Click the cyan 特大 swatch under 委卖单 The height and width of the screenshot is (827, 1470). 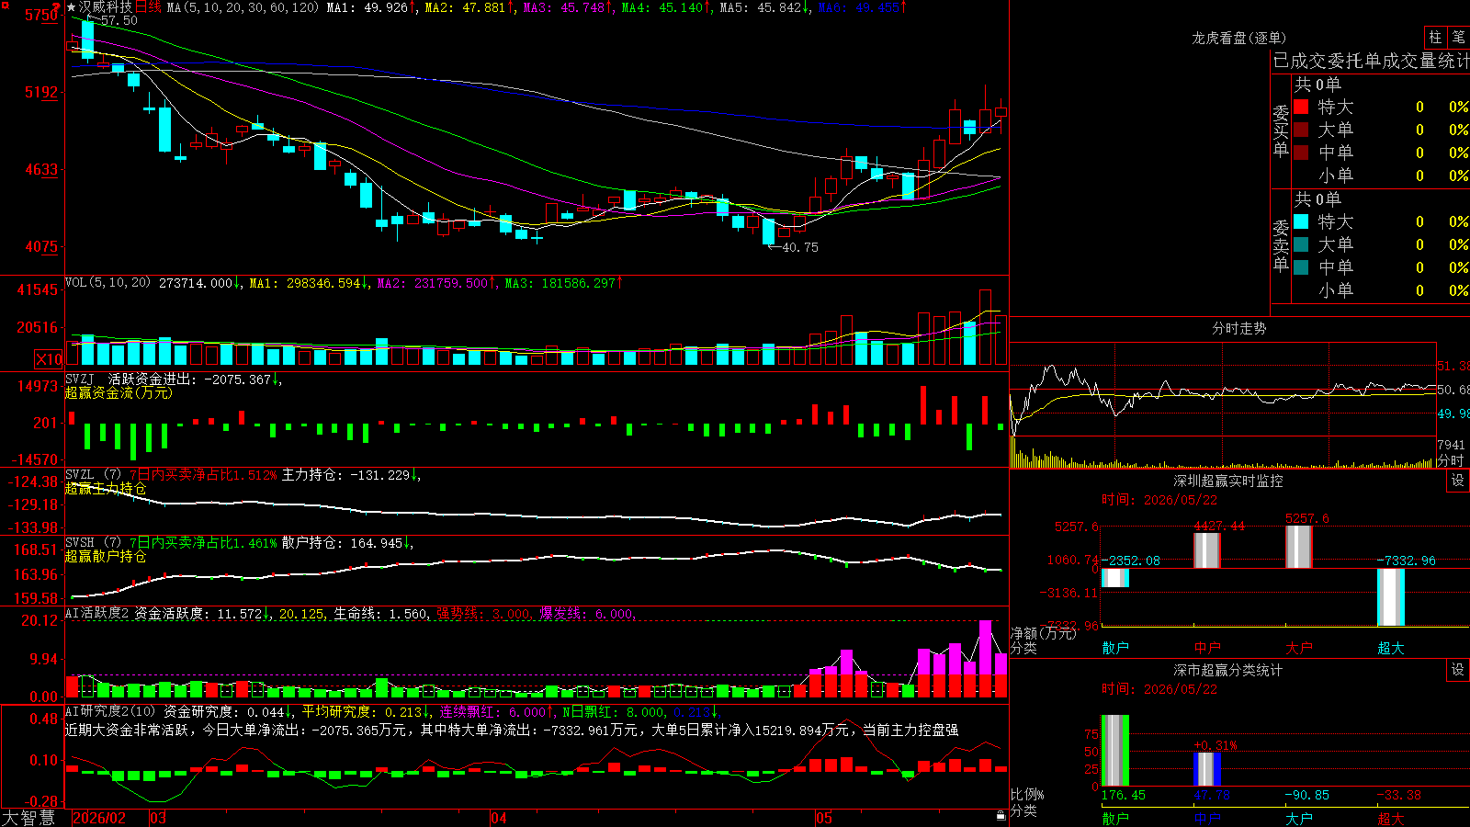coord(1301,221)
